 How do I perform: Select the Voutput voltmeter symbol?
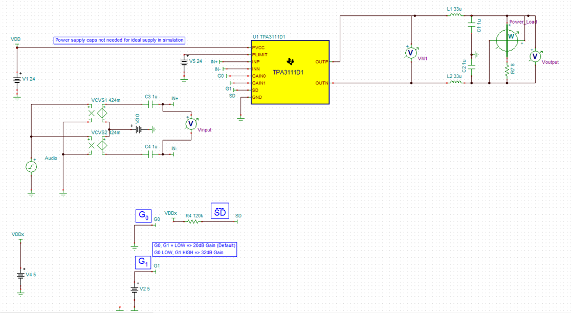pos(535,56)
